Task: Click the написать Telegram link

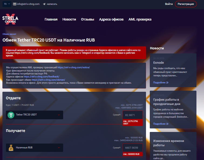Action: [52, 4]
